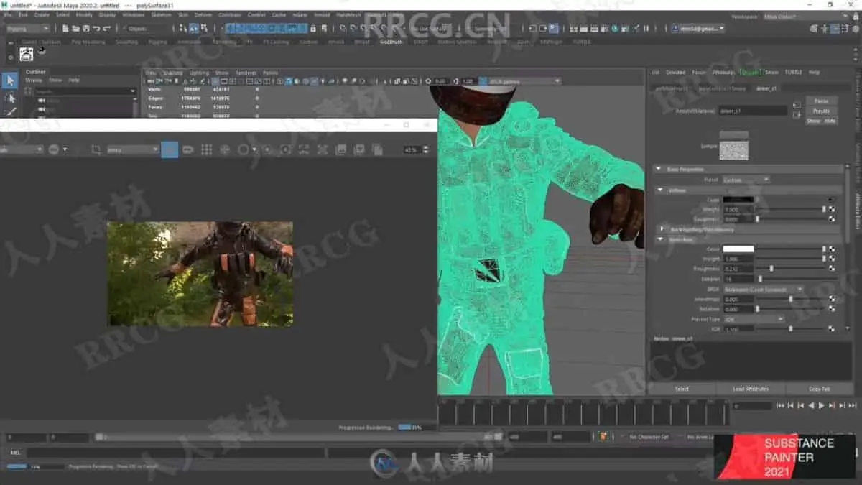The width and height of the screenshot is (862, 485).
Task: Go to the input connection icon in Attribute Editor
Action: [797, 105]
